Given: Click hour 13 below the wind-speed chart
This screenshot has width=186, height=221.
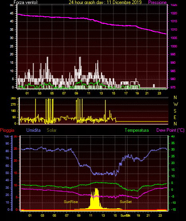Looking at the screenshot, I should 101,93.
